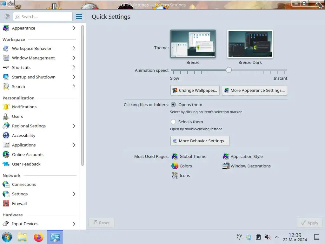Click the Search magnifier icon in sidebar list
The width and height of the screenshot is (325, 244).
pyautogui.click(x=6, y=86)
